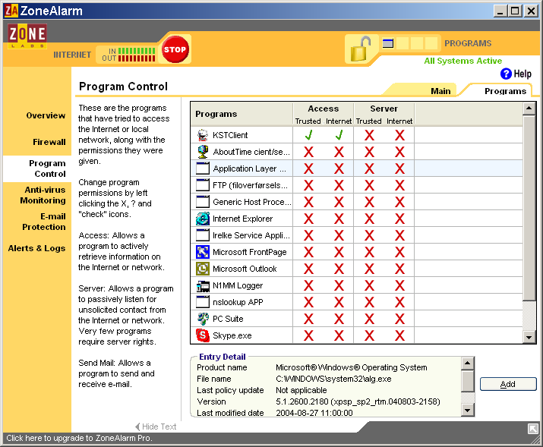Image resolution: width=543 pixels, height=447 pixels.
Task: Change Microsoft FrontPage Server Internet permission
Action: coord(399,252)
